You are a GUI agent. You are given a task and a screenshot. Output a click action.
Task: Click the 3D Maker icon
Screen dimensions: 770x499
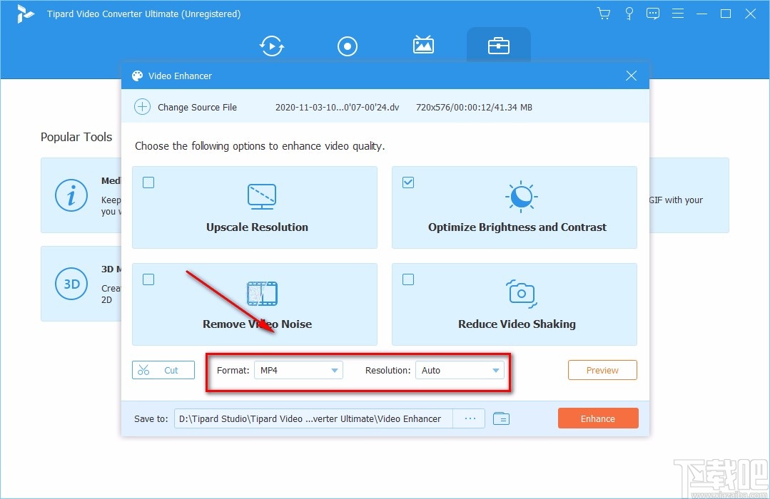pyautogui.click(x=71, y=284)
